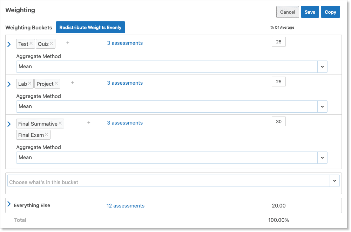The image size is (351, 232).
Task: Cancel the weighting changes
Action: 288,12
